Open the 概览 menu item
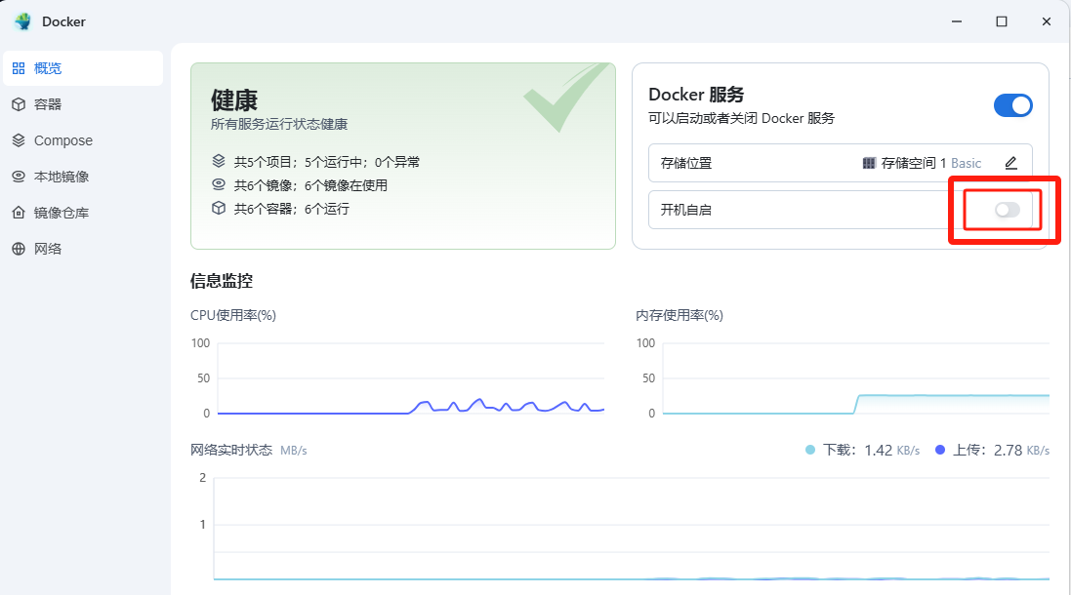 (83, 68)
